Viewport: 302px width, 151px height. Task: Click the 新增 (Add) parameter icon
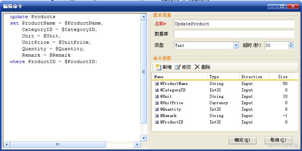(159, 67)
